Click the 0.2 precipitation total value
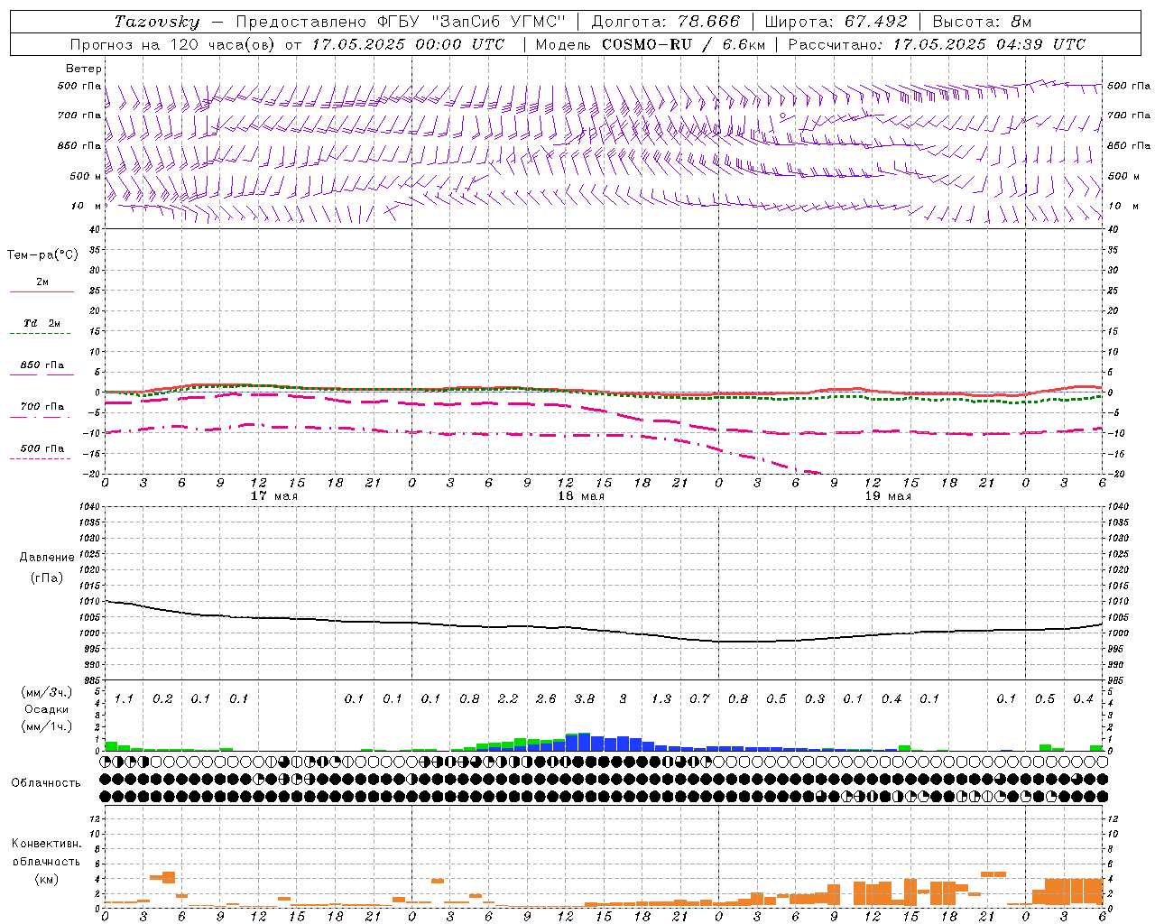1155x924 pixels. (162, 699)
